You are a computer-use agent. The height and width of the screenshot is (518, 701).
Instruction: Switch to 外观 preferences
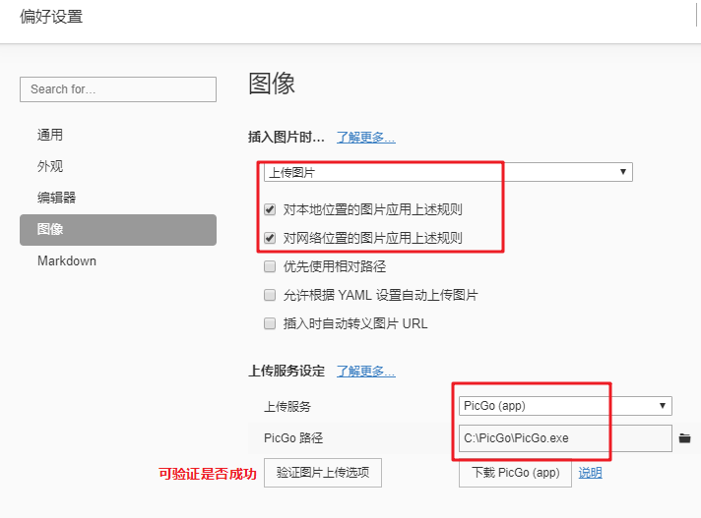50,166
